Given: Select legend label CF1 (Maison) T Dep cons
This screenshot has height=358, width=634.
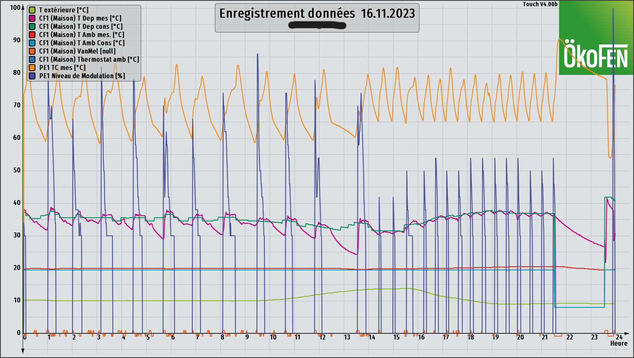Looking at the screenshot, I should (x=81, y=26).
